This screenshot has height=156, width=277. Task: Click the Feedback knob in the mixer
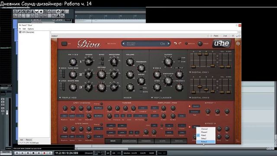pos(141,68)
